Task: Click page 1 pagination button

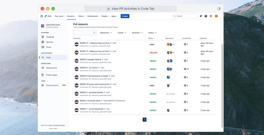Action: (x=144, y=120)
